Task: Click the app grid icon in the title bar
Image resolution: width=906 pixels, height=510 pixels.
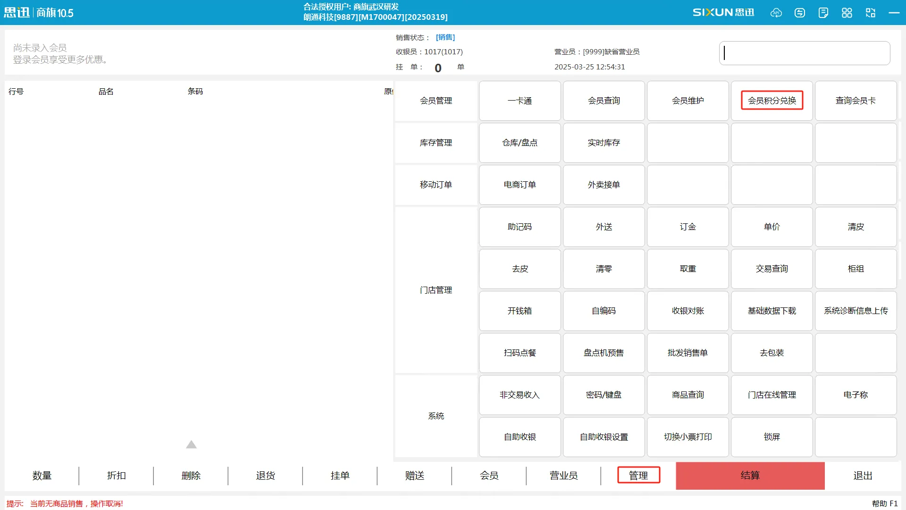Action: [847, 13]
